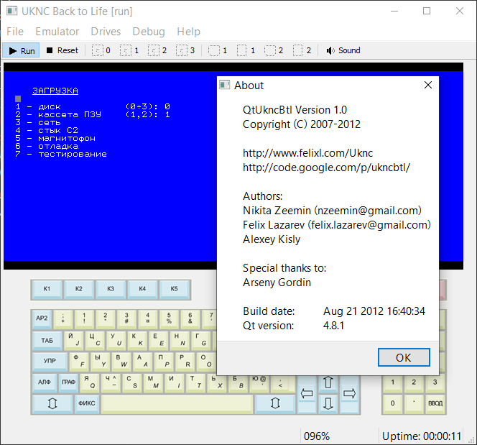The height and width of the screenshot is (445, 477).
Task: Open the File menu
Action: pyautogui.click(x=15, y=32)
